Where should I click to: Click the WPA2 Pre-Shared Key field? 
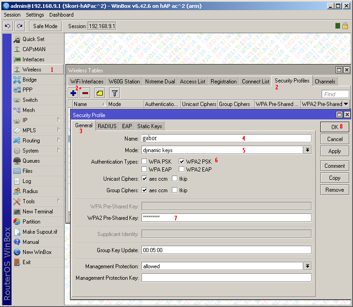[226, 218]
